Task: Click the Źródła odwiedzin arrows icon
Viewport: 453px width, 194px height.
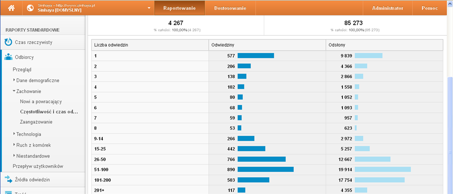Action: click(8, 179)
